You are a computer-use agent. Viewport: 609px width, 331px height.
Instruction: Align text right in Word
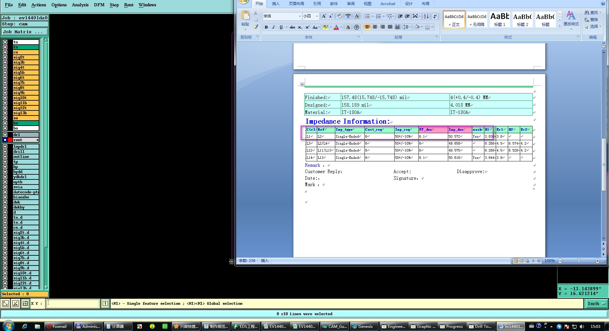pyautogui.click(x=383, y=27)
